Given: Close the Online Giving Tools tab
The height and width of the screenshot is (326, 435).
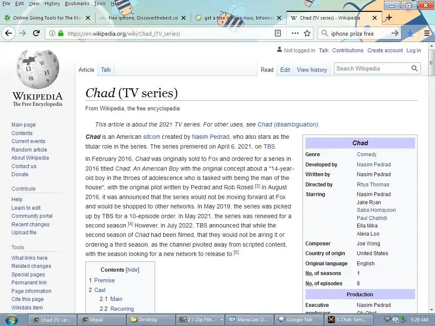Looking at the screenshot, I should click(88, 18).
